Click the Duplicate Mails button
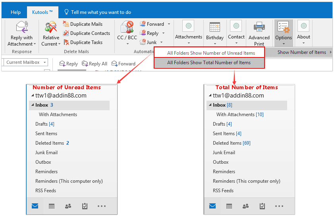This screenshot has width=334, height=218. (x=83, y=24)
